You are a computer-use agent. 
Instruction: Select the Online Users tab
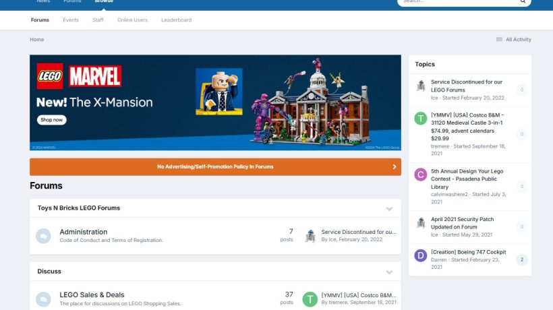point(133,20)
